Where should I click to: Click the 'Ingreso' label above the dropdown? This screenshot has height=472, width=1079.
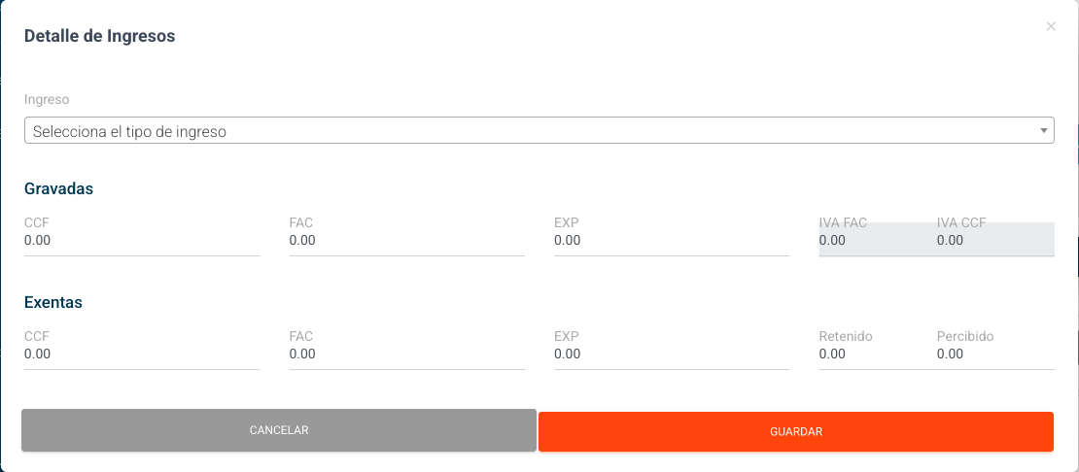[47, 99]
